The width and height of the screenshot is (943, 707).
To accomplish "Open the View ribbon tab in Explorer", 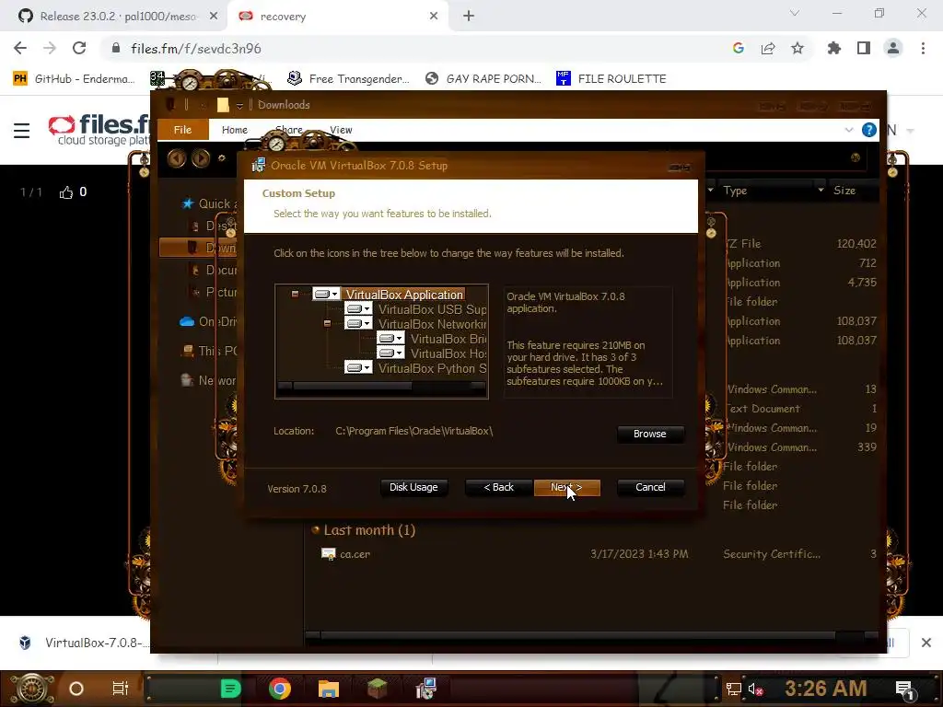I will (341, 130).
